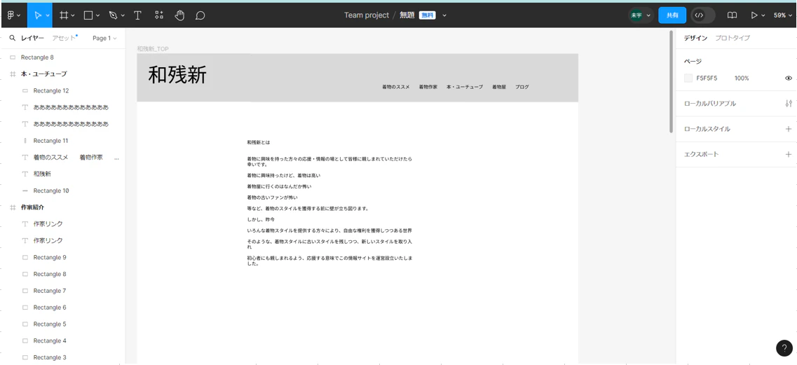Click the 無題 file name
Screen dimensions: 797x365
click(x=407, y=15)
